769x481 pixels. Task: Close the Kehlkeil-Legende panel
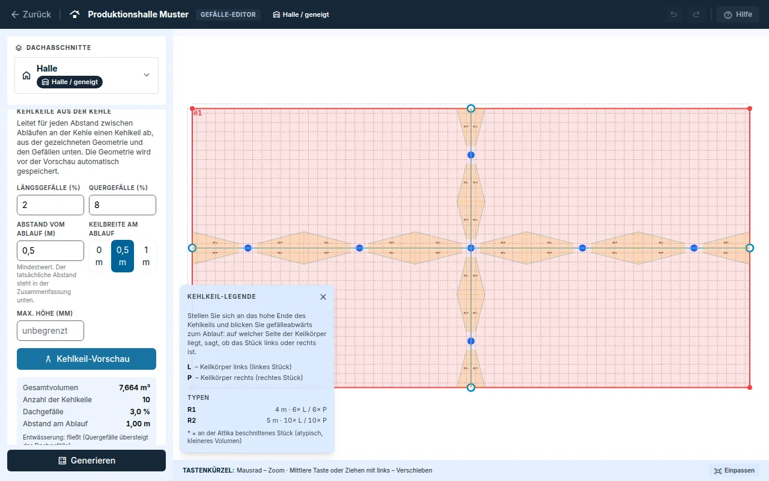(x=323, y=297)
